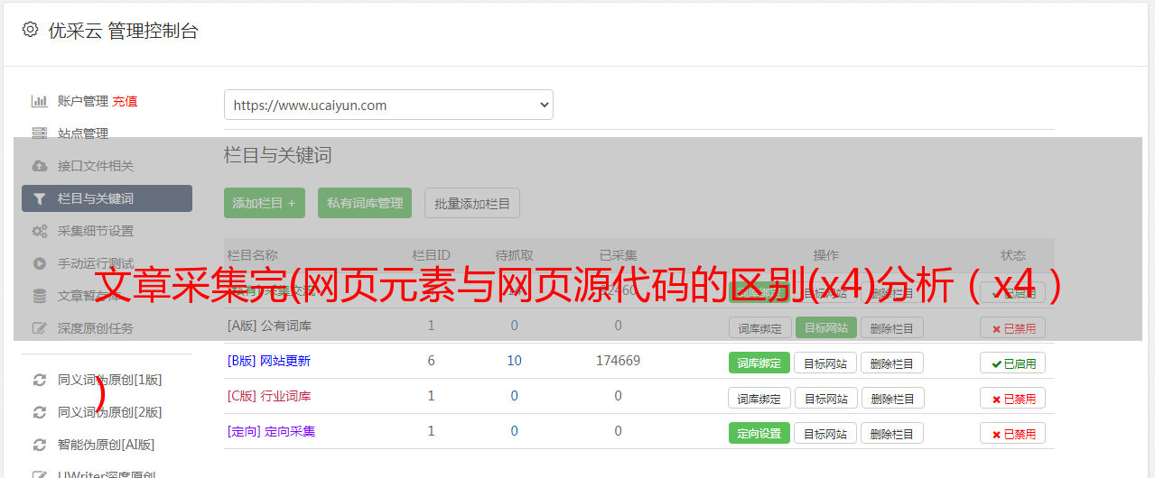Click the refresh icon for 智能伪原创[AI版]

click(x=39, y=445)
